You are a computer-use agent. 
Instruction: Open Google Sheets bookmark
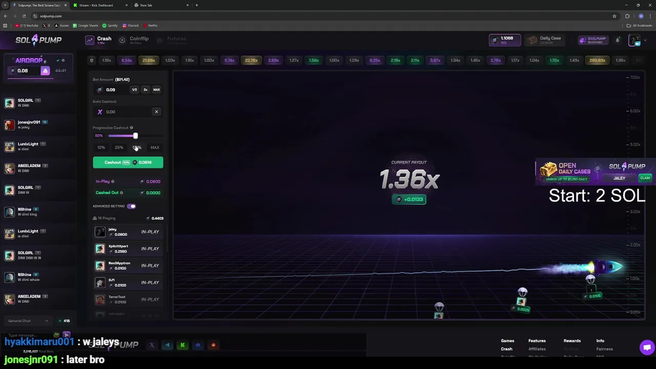coord(85,25)
